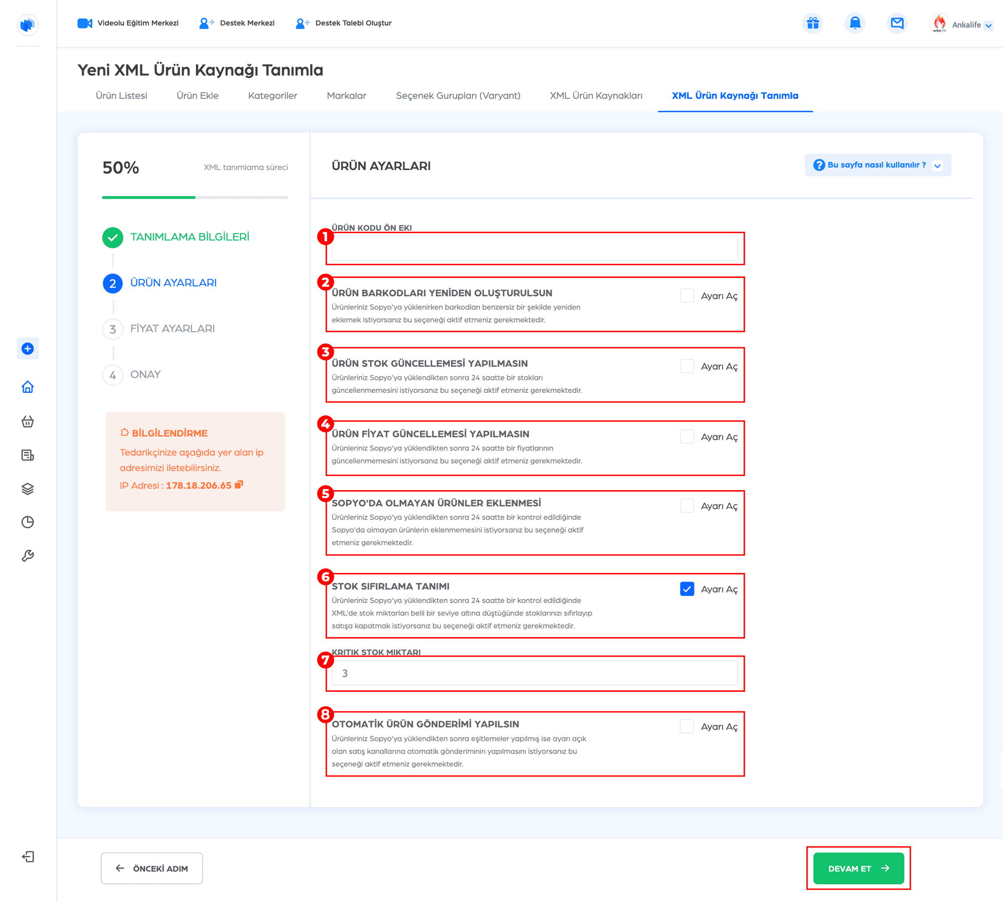Click the DEVAM ET button

(859, 868)
